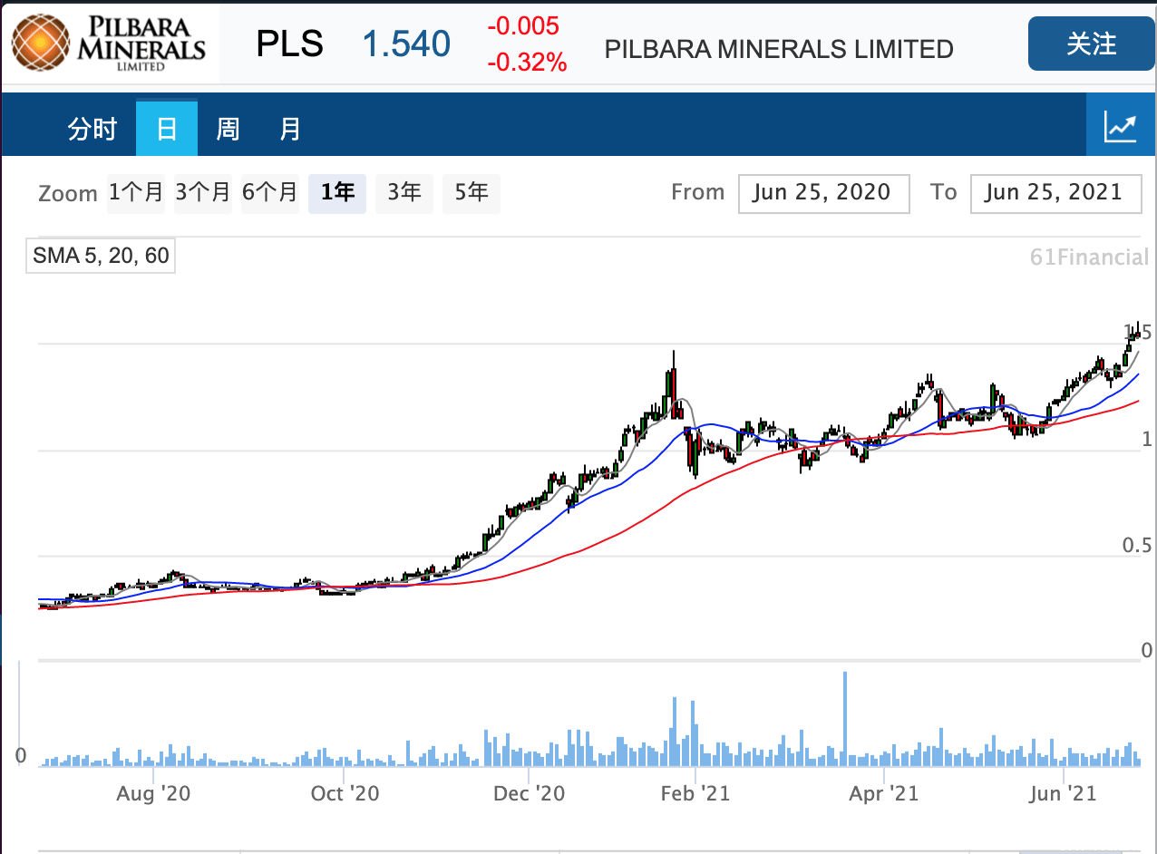
Task: Switch to the 周 weekly tab
Action: pyautogui.click(x=228, y=130)
